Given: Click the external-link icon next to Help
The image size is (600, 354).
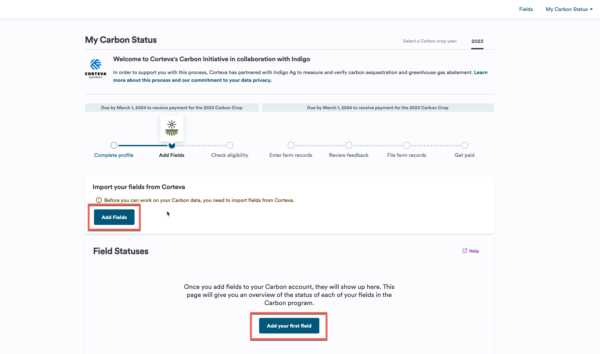Looking at the screenshot, I should point(464,251).
